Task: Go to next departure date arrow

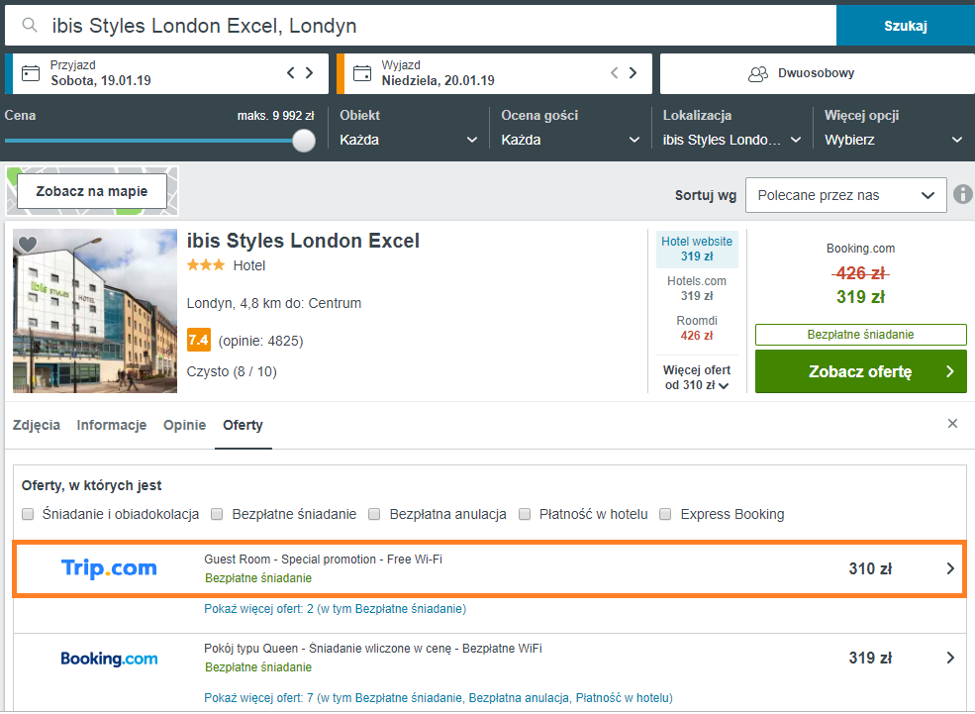Action: click(633, 72)
